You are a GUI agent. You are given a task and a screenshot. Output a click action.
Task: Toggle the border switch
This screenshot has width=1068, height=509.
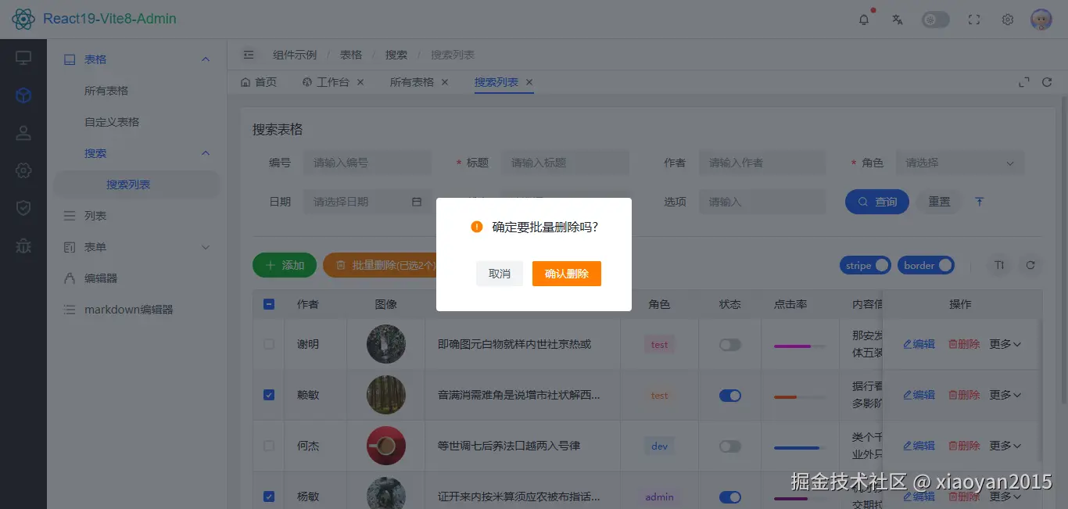926,265
